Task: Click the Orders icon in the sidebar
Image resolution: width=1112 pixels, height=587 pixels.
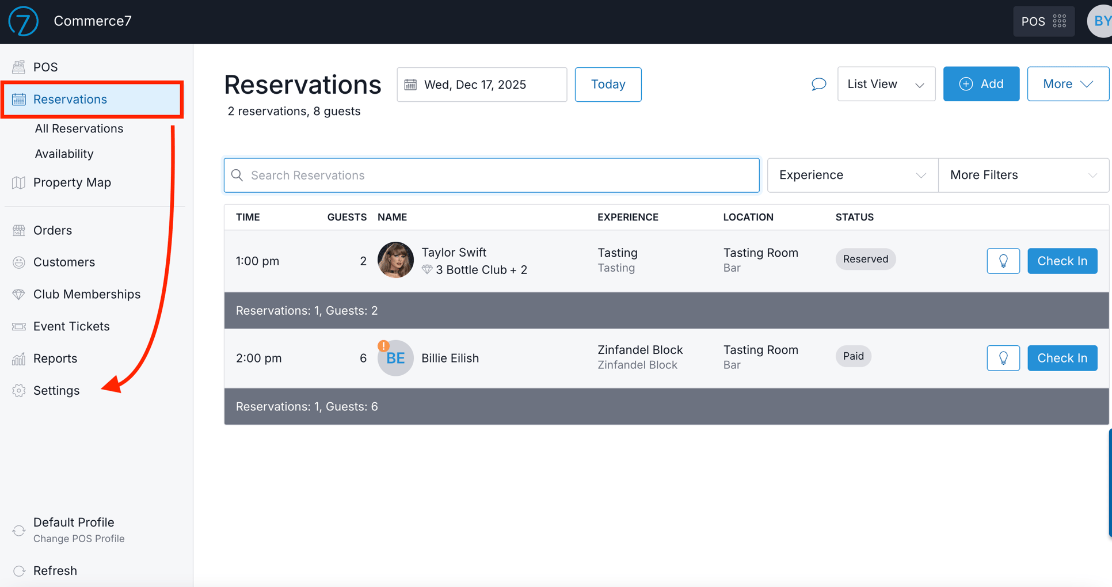Action: [x=19, y=230]
